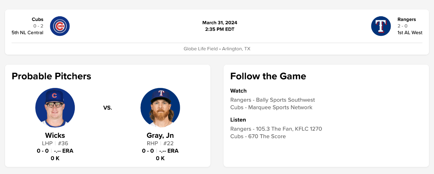Click the Cubs team logo

pos(60,26)
